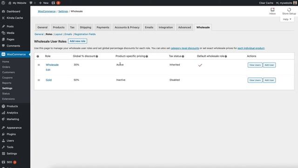Grab the drag handle of the Gold row
The image size is (298, 168).
click(39, 80)
